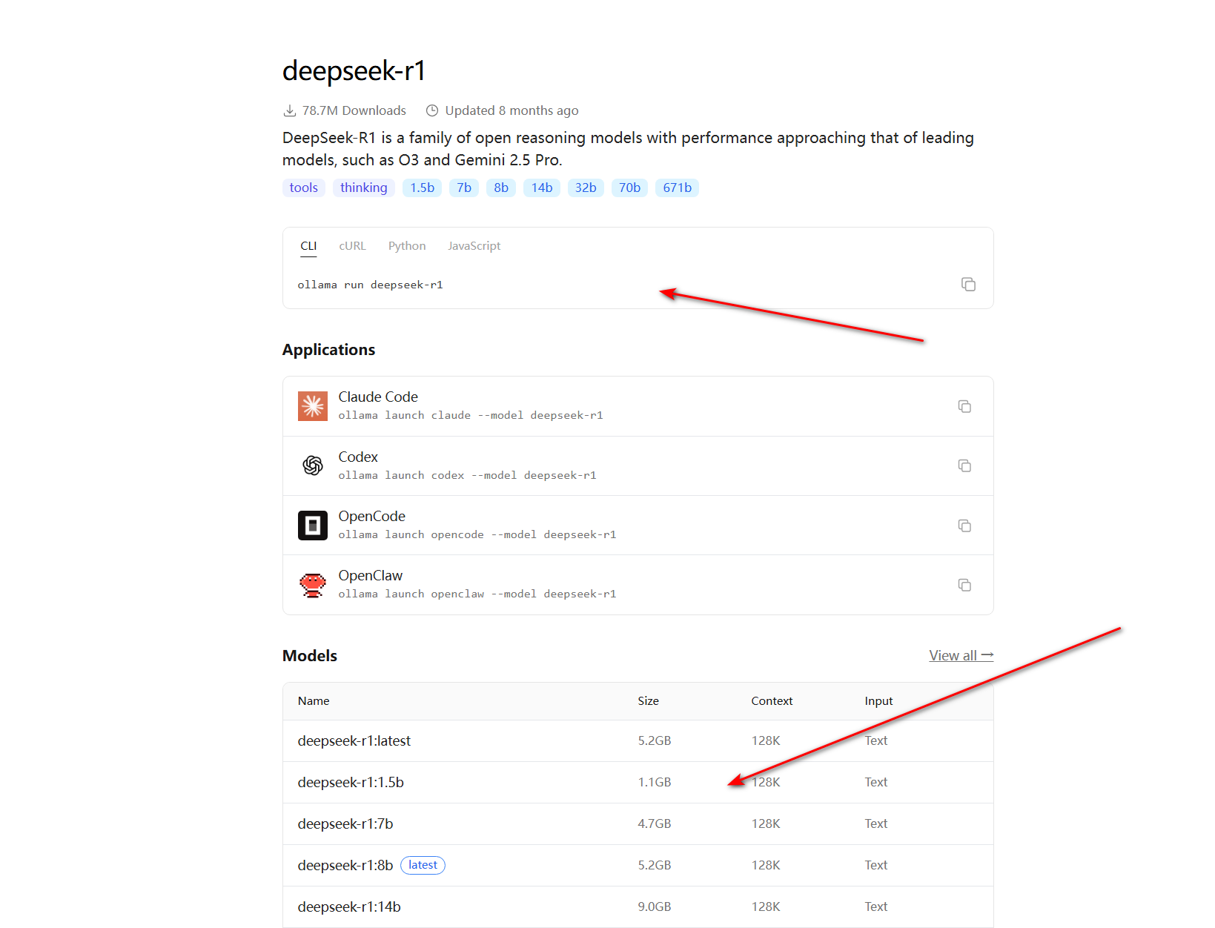Image resolution: width=1215 pixels, height=928 pixels.
Task: Click the Models section heading
Action: 310,656
